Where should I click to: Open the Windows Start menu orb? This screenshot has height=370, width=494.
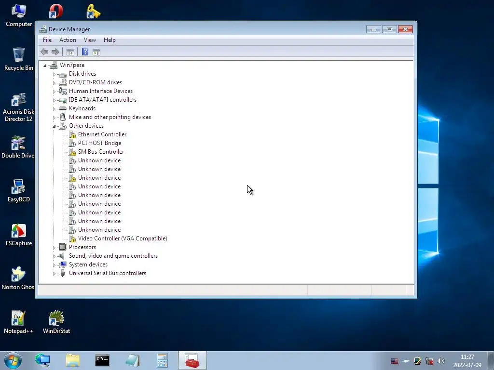tap(13, 360)
